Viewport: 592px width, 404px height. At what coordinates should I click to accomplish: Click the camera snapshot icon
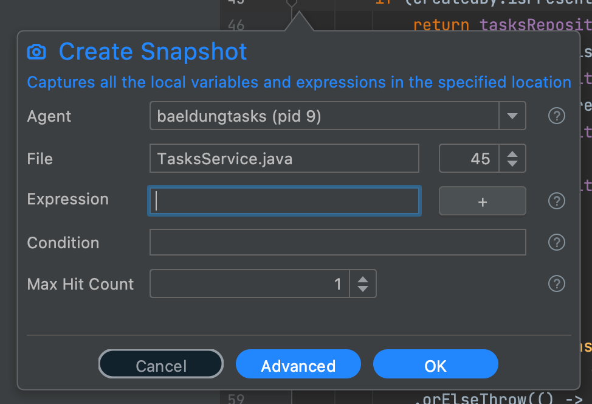(36, 51)
